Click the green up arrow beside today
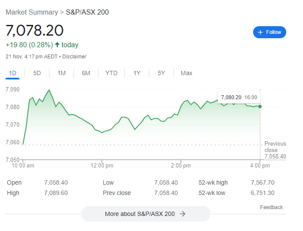Screen dimensions: 303x231 point(57,45)
